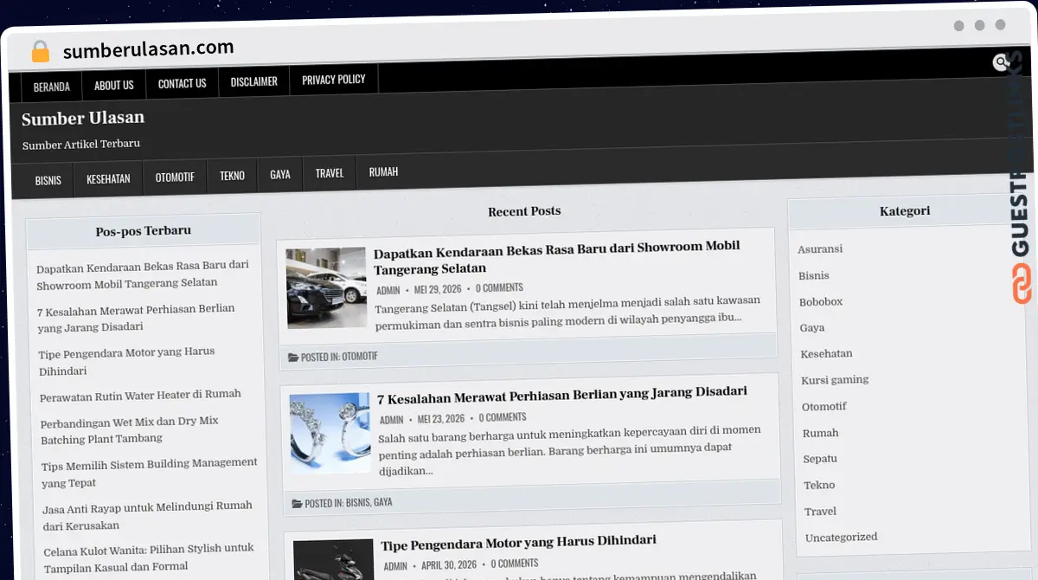The width and height of the screenshot is (1038, 580).
Task: Open sidebar link Tips Memilih Sistem Building Management
Action: 150,473
